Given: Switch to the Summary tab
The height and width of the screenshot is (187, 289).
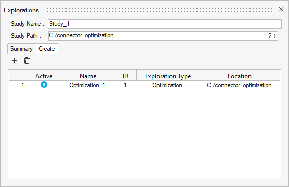Looking at the screenshot, I should (21, 49).
